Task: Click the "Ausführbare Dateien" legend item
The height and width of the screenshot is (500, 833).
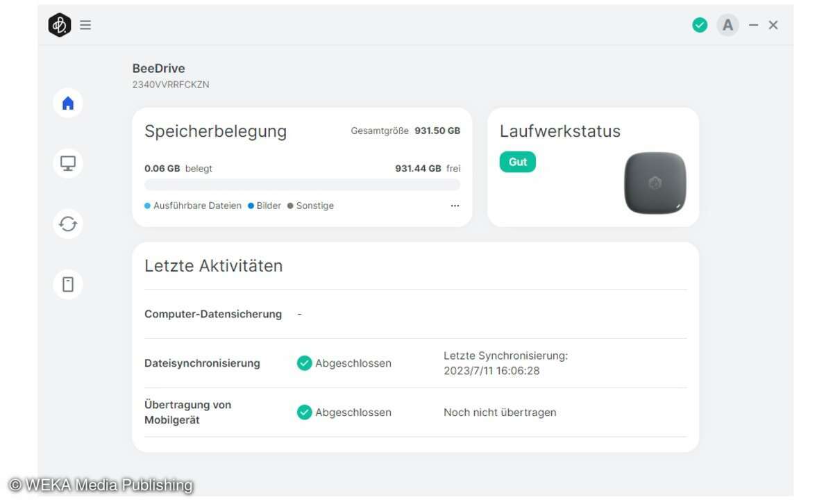Action: [193, 206]
